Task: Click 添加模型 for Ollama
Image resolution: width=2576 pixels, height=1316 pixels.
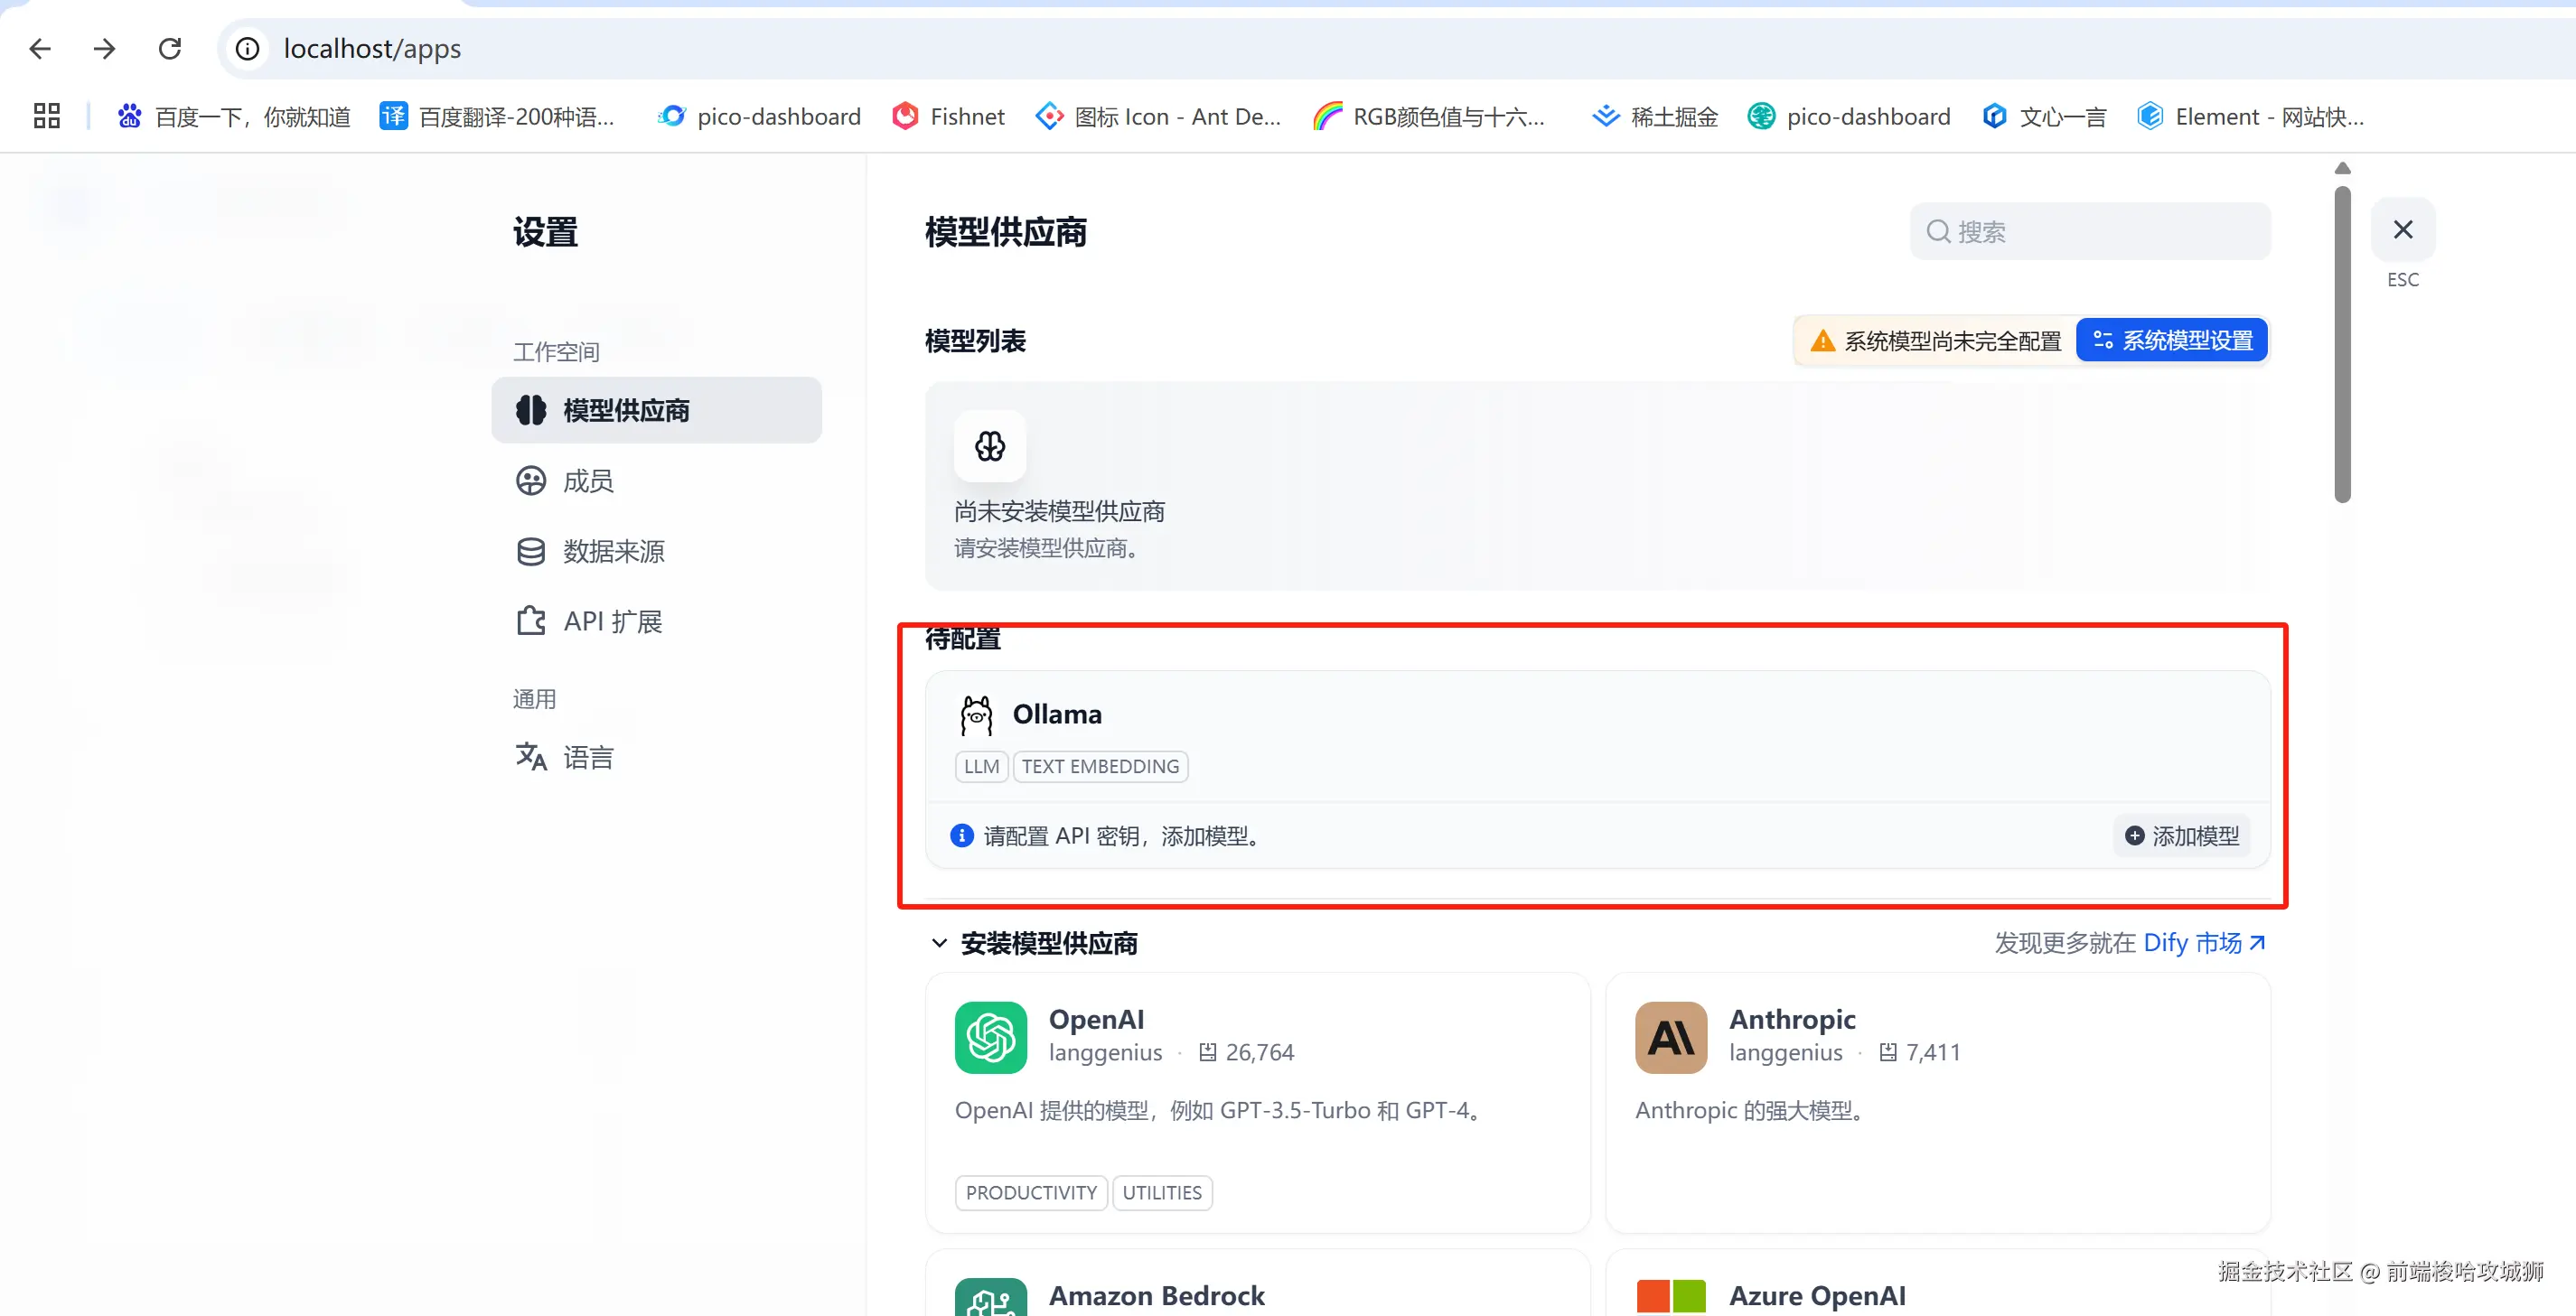Action: click(2182, 836)
